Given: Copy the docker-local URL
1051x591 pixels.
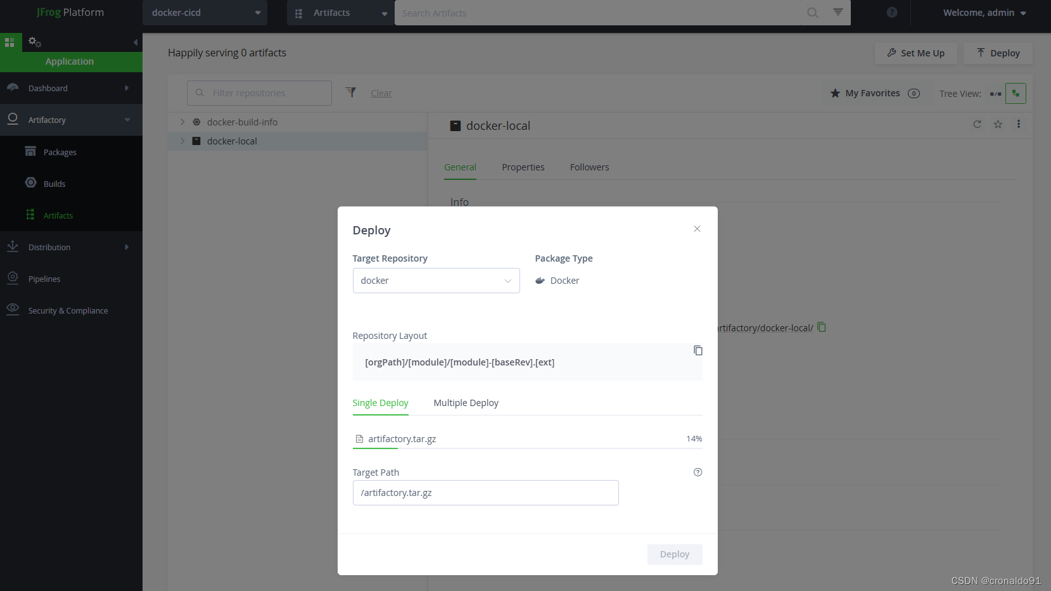Looking at the screenshot, I should 822,327.
